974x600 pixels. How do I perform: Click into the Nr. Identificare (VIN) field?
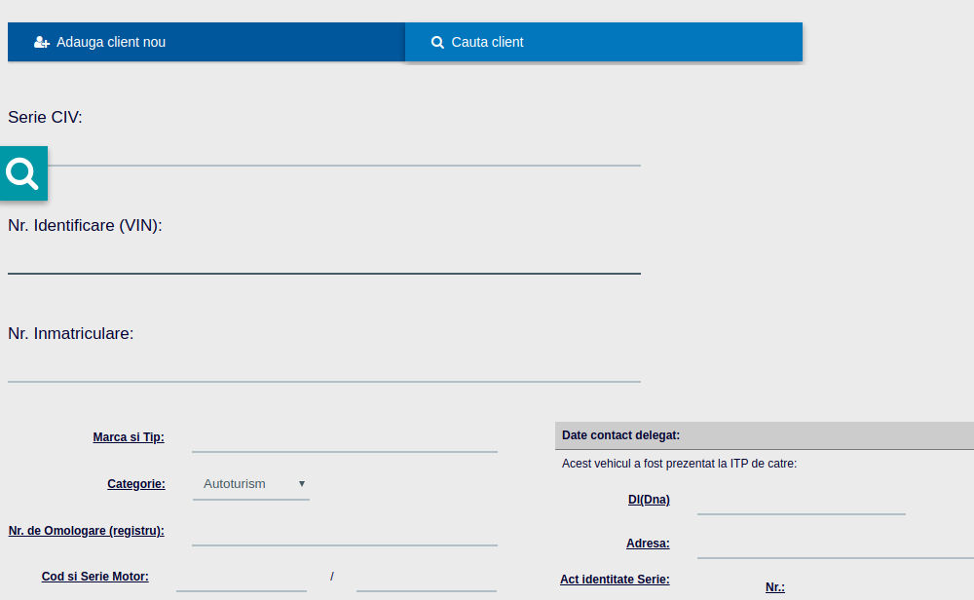coord(323,259)
